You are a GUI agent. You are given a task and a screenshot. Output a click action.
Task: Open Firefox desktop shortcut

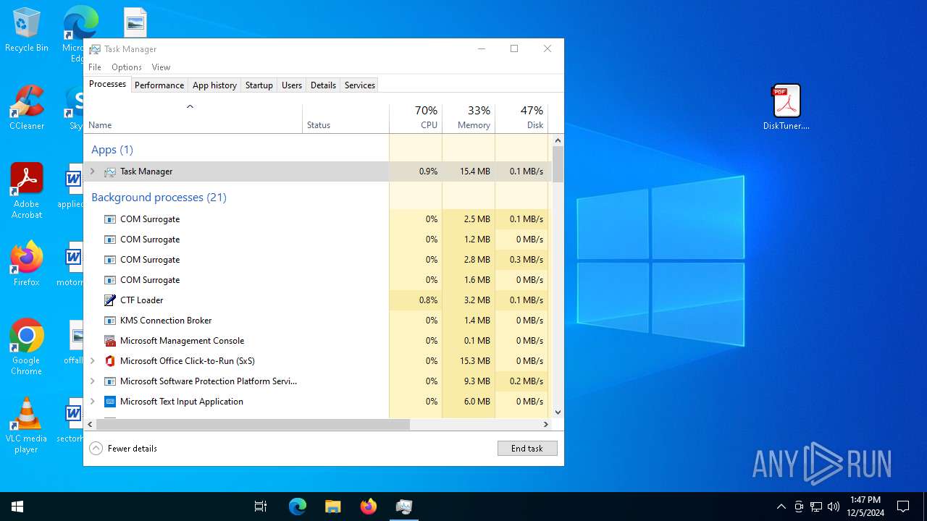[27, 264]
